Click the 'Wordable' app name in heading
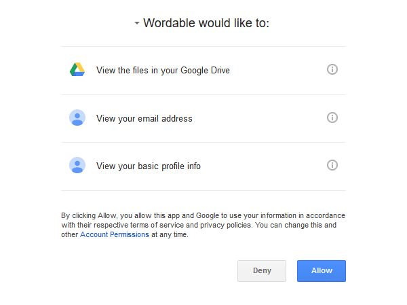The height and width of the screenshot is (305, 407). point(169,23)
